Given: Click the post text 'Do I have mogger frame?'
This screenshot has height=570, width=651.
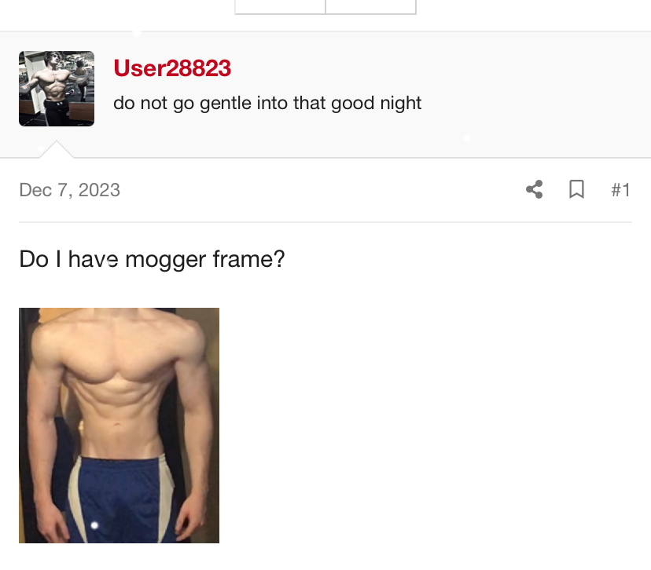Looking at the screenshot, I should (x=152, y=260).
